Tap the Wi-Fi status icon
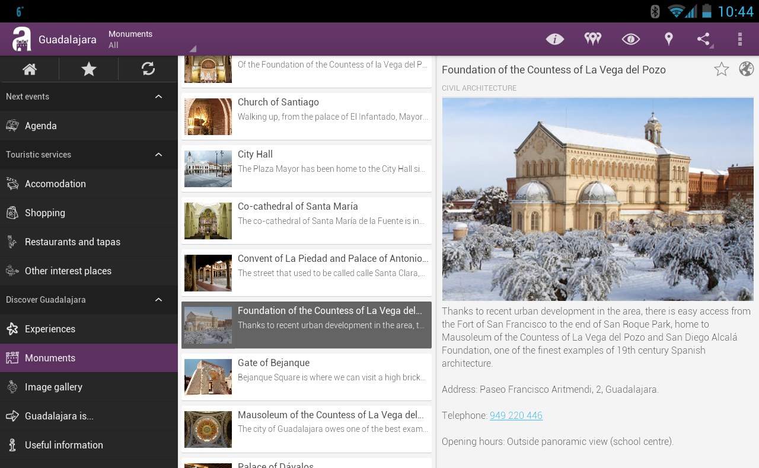 pos(675,11)
